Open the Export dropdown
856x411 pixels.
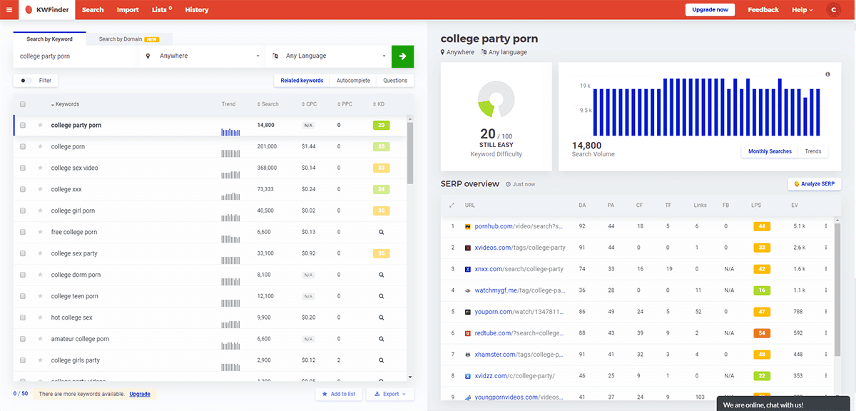(389, 394)
